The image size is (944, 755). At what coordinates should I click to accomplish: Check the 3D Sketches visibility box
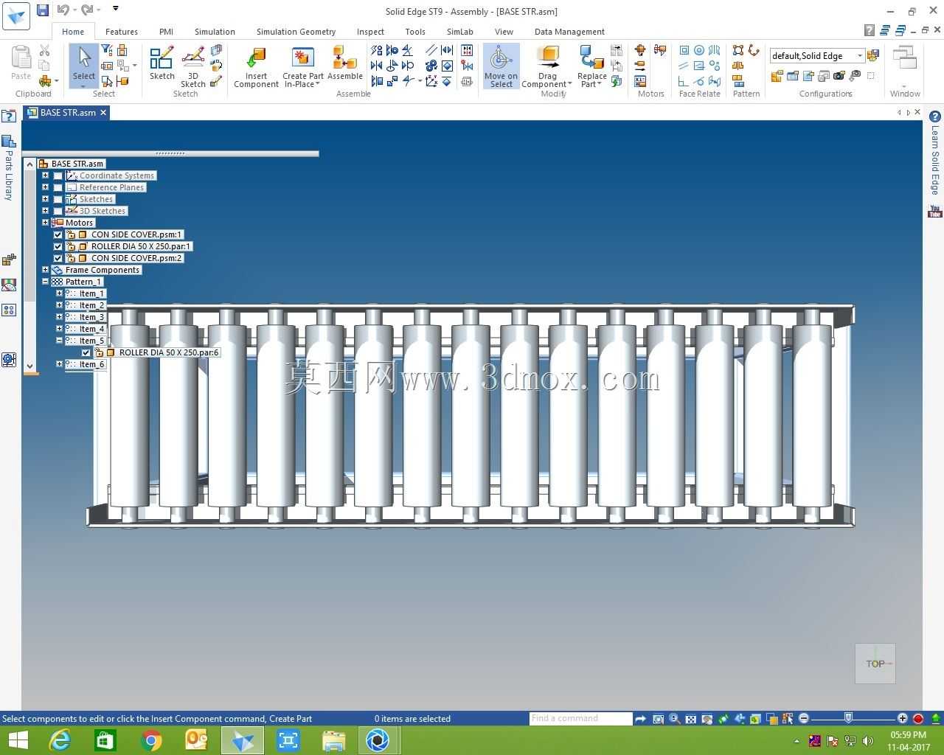coord(58,211)
